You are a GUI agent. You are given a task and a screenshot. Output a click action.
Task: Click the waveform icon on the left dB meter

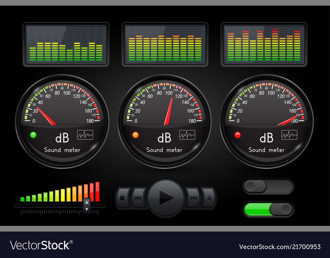click(85, 135)
